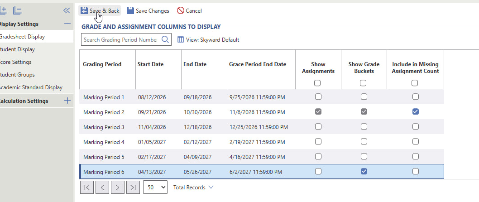Click the second hierarchy icon in sidebar header

tap(17, 11)
